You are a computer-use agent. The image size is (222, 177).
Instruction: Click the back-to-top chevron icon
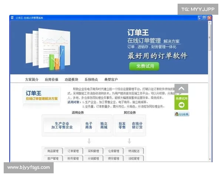(181, 88)
